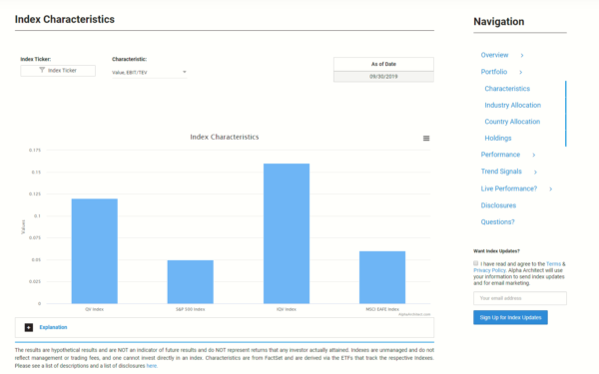The height and width of the screenshot is (374, 599).
Task: Follow the disclosures 'here' link
Action: tap(152, 366)
